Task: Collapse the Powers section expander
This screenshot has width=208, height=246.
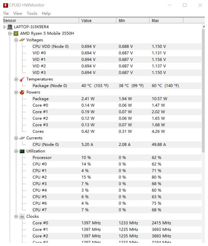Action: pyautogui.click(x=16, y=92)
